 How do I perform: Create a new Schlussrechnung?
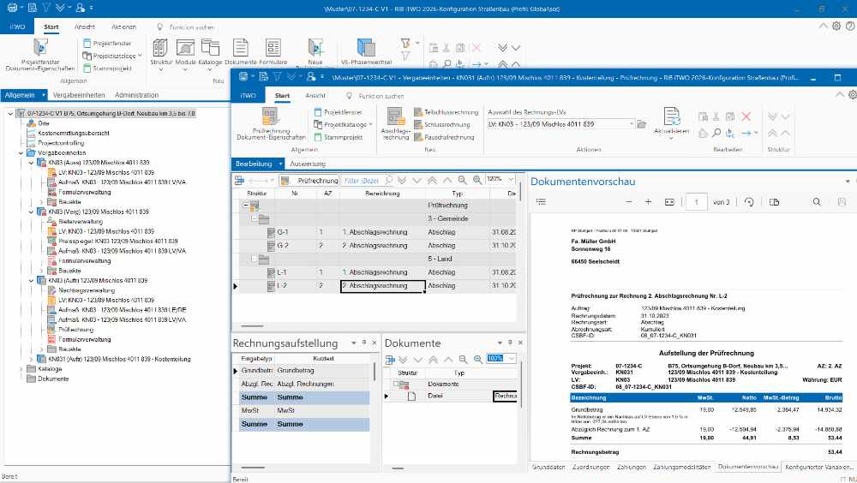[441, 124]
